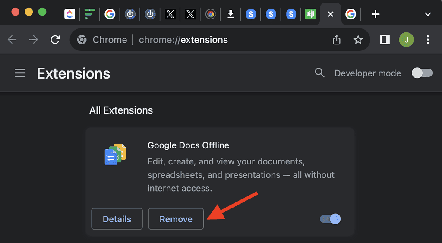Open the profile avatar labeled J
The image size is (442, 243).
click(406, 40)
